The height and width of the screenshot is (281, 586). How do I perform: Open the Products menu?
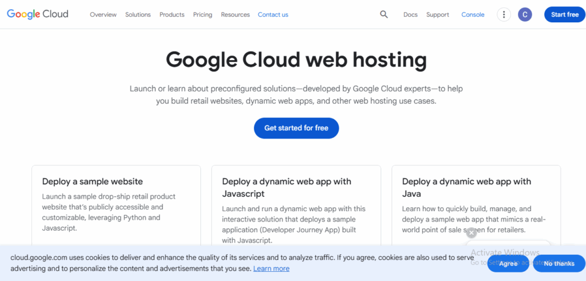tap(172, 14)
